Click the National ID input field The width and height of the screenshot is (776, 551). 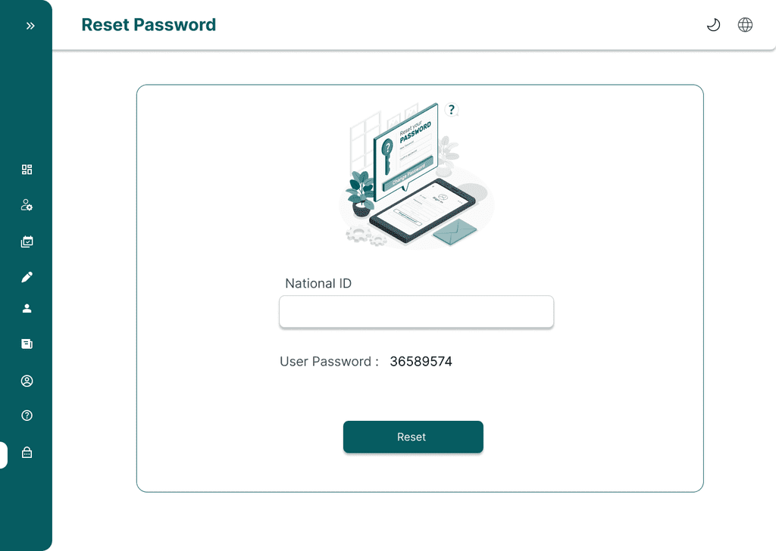[x=416, y=312]
